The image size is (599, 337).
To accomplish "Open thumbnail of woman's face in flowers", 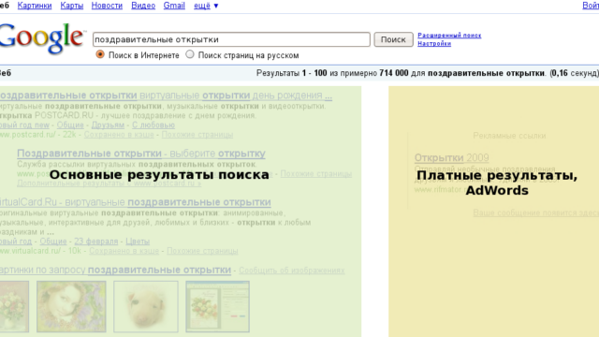I will click(x=71, y=306).
